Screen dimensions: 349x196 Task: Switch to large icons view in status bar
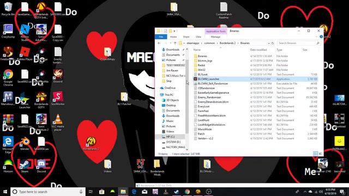[x=321, y=154]
